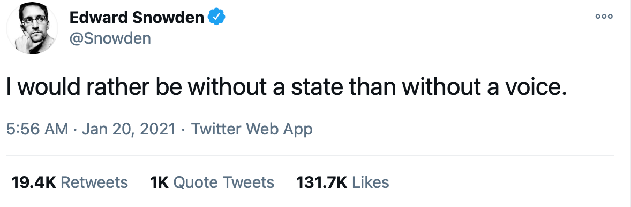
Task: Open the Twitter Web App source link
Action: click(x=252, y=129)
